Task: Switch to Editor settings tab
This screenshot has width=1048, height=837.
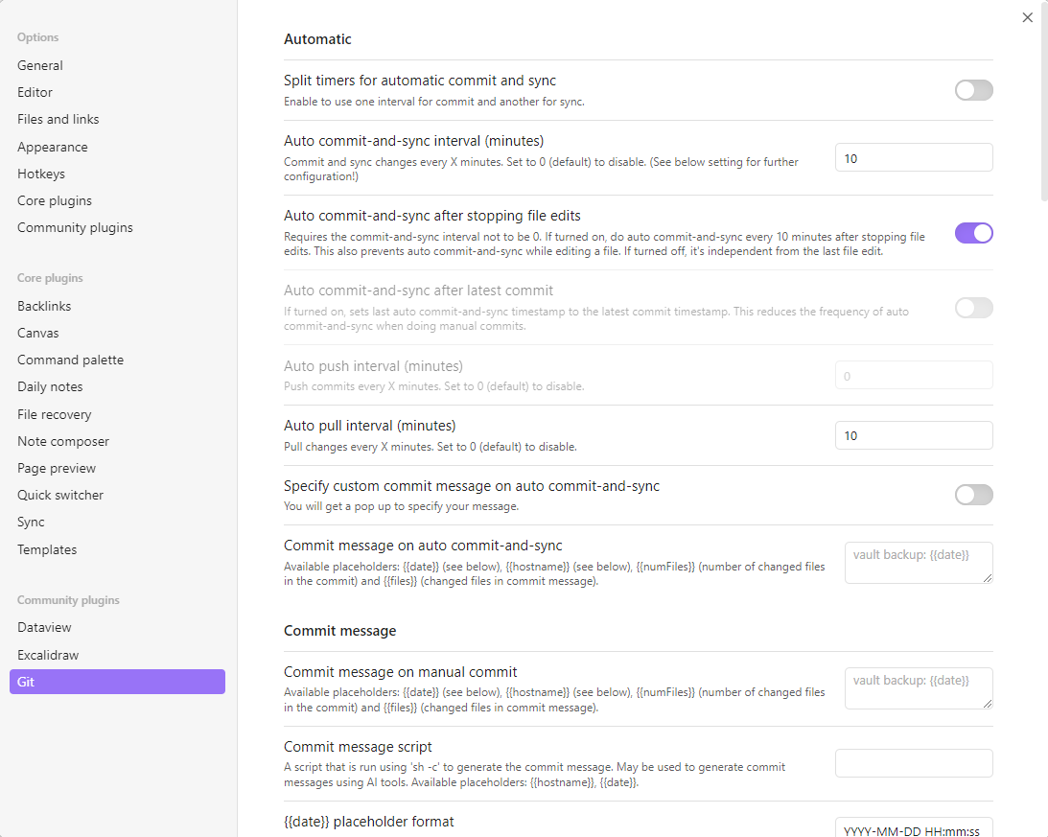Action: 35,92
